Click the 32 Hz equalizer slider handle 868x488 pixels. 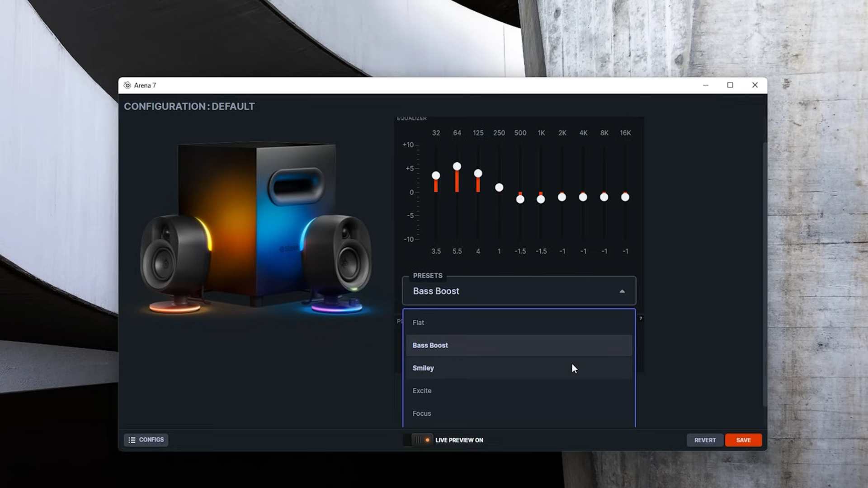point(436,175)
